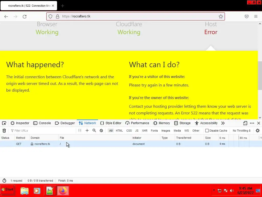Screen dimensions: 262x197
Task: Show site security padlock info
Action: [58, 16]
